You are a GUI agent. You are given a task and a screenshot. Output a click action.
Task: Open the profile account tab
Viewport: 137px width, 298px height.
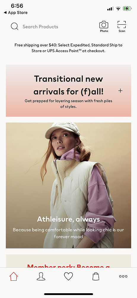(x=41, y=276)
